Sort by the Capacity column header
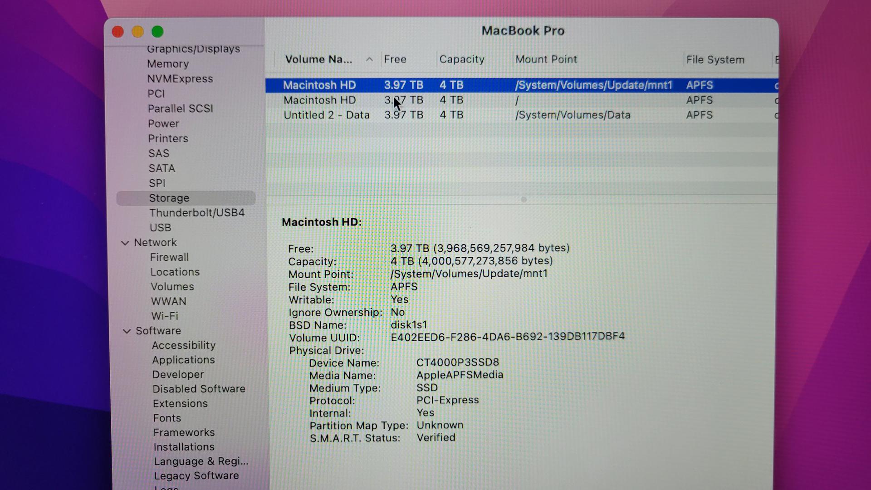 click(462, 59)
